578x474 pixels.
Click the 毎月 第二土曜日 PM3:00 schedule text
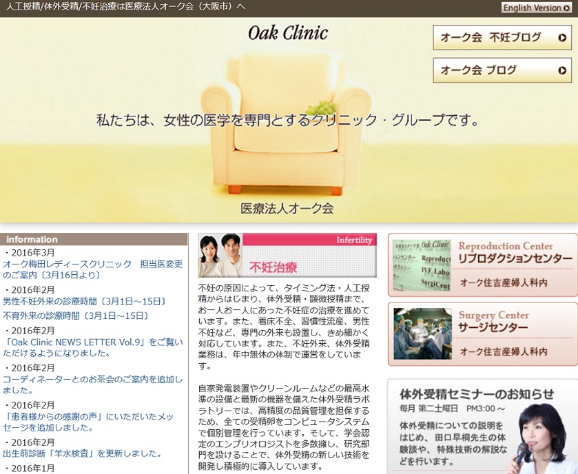point(453,409)
